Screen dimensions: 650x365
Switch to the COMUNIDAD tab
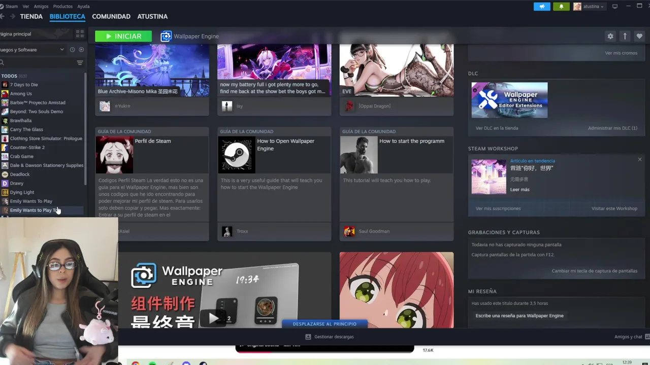(111, 16)
